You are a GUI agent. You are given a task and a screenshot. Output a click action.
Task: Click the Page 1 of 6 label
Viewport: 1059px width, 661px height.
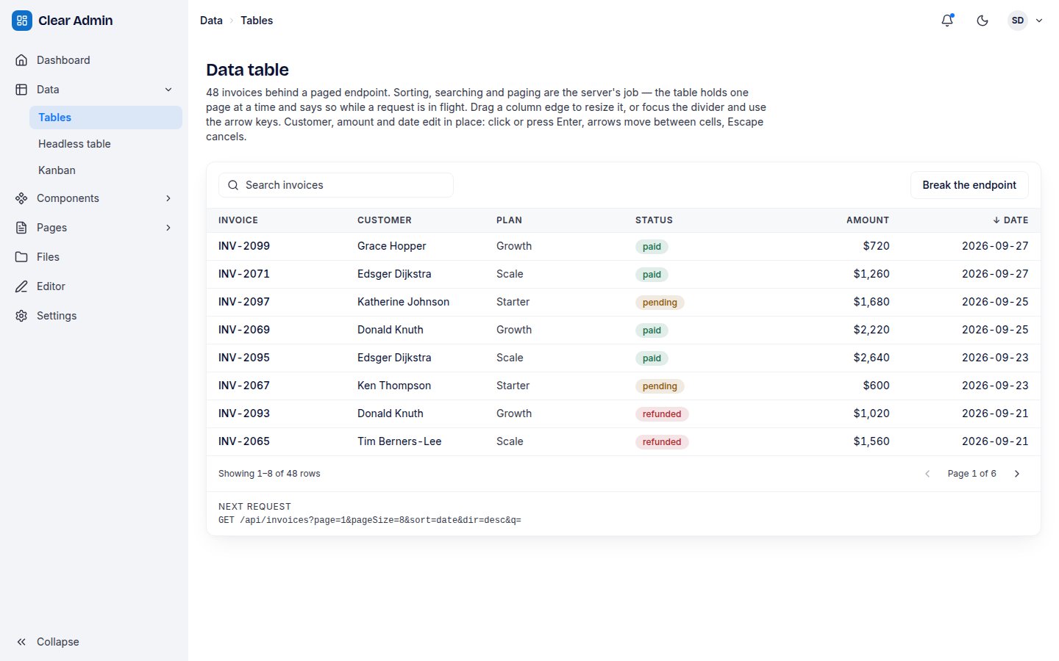tap(972, 474)
